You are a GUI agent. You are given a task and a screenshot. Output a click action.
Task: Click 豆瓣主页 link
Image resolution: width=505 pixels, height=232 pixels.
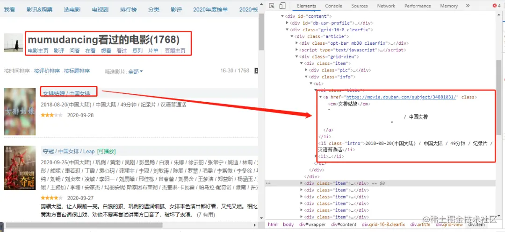[x=175, y=50]
